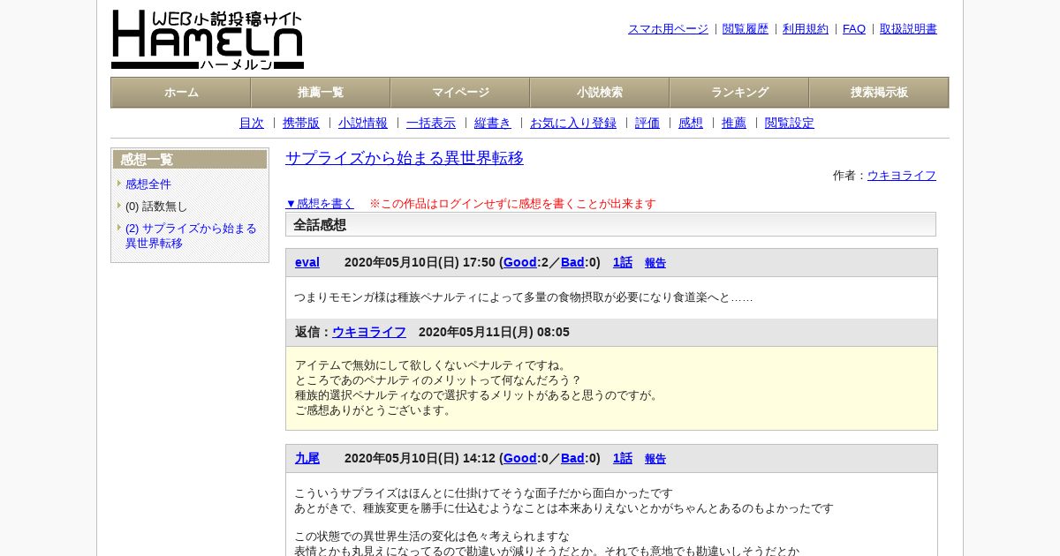This screenshot has width=1060, height=556.
Task: Report 九尾's comment with 報告
Action: tap(655, 459)
